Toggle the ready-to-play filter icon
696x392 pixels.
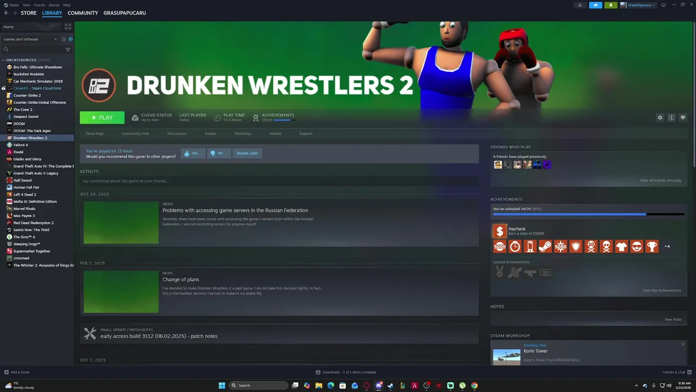pos(70,39)
